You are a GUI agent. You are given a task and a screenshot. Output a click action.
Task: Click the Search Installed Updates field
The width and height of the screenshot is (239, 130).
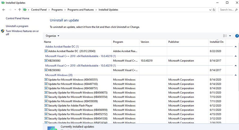(228, 10)
